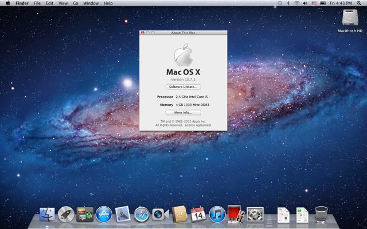Open Spotlight search magnifier
Image resolution: width=367 pixels, height=229 pixels.
[x=359, y=3]
